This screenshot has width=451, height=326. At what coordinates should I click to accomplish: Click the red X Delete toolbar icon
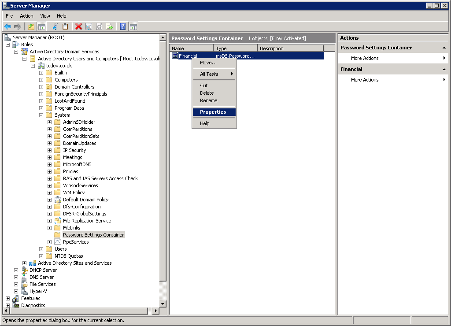tap(78, 27)
